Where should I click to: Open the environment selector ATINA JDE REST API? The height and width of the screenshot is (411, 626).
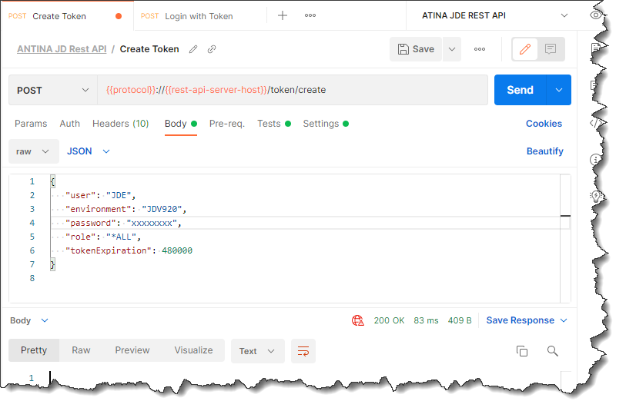pos(494,15)
